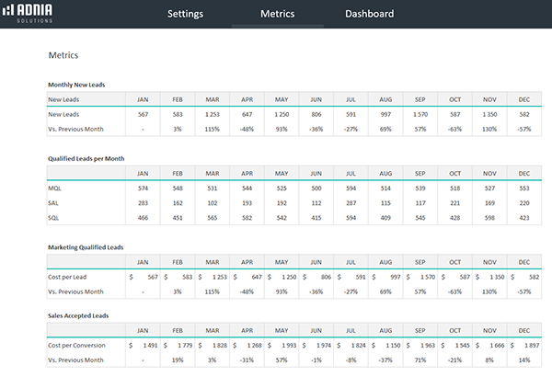This screenshot has width=552, height=377.
Task: Go to the Dashboard tab
Action: coord(369,14)
